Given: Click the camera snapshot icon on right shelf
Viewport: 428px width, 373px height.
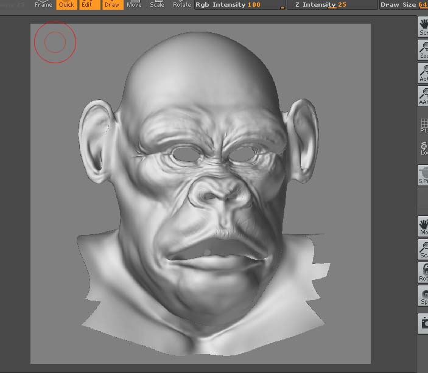Looking at the screenshot, I should click(423, 323).
